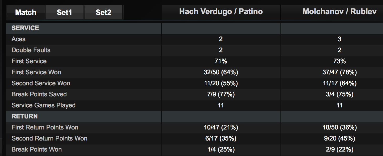383x156 pixels.
Task: Select the Second Service Won label
Action: tap(41, 83)
